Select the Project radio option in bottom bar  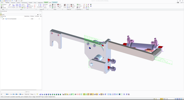pyautogui.click(x=22, y=94)
